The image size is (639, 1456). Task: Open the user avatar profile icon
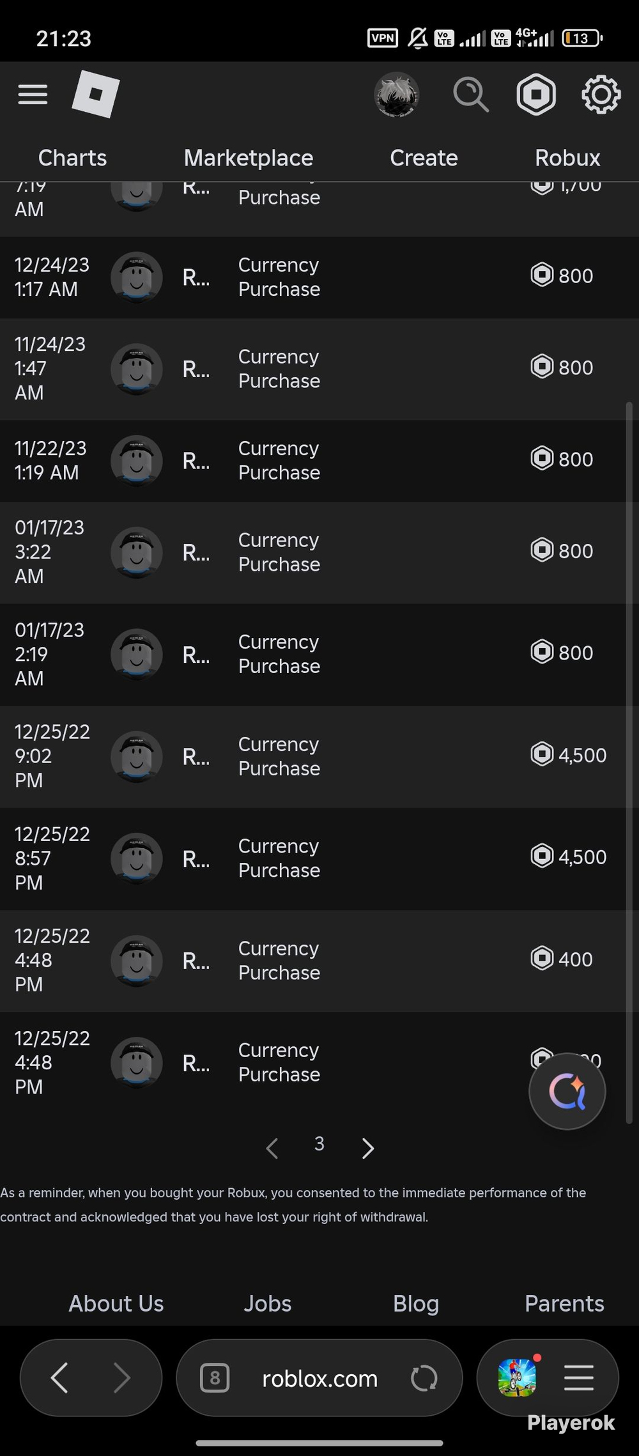tap(397, 95)
